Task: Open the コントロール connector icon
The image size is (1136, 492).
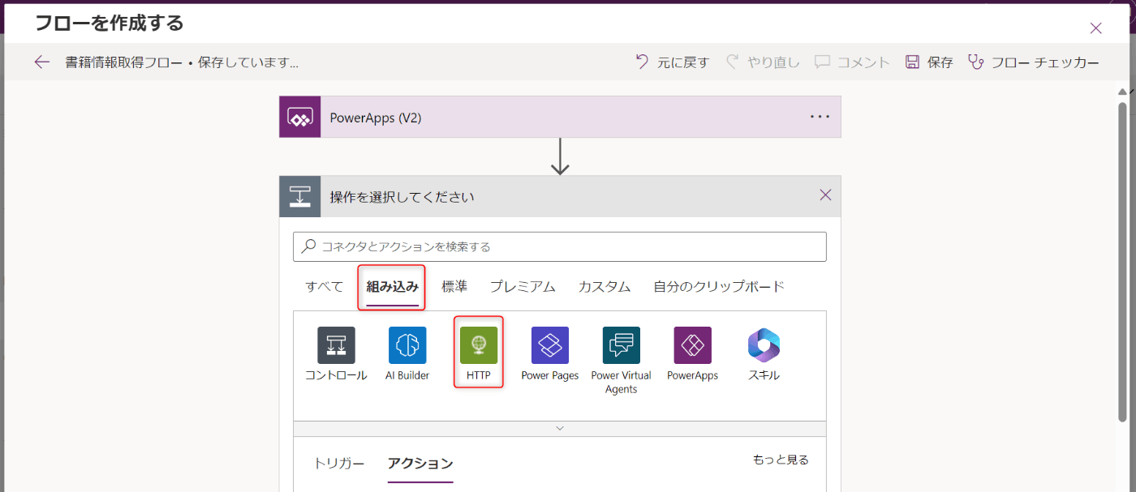Action: pyautogui.click(x=336, y=345)
